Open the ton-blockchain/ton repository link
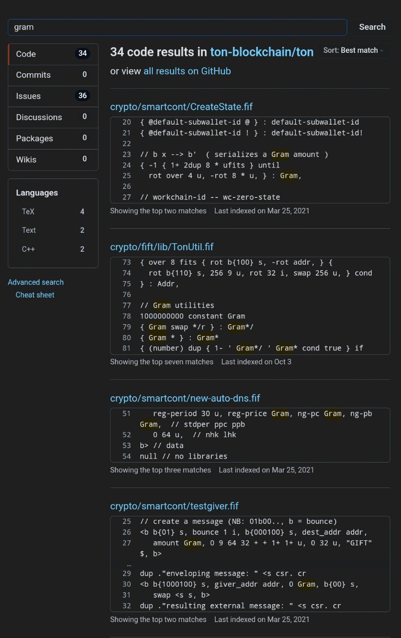The width and height of the screenshot is (401, 638). click(262, 52)
